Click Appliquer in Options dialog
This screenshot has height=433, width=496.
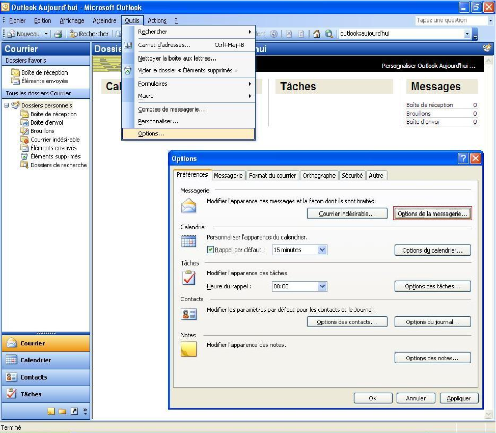click(x=459, y=398)
